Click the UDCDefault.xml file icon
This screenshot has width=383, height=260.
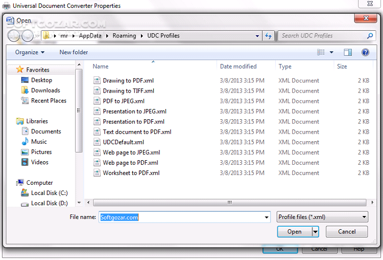(x=97, y=142)
